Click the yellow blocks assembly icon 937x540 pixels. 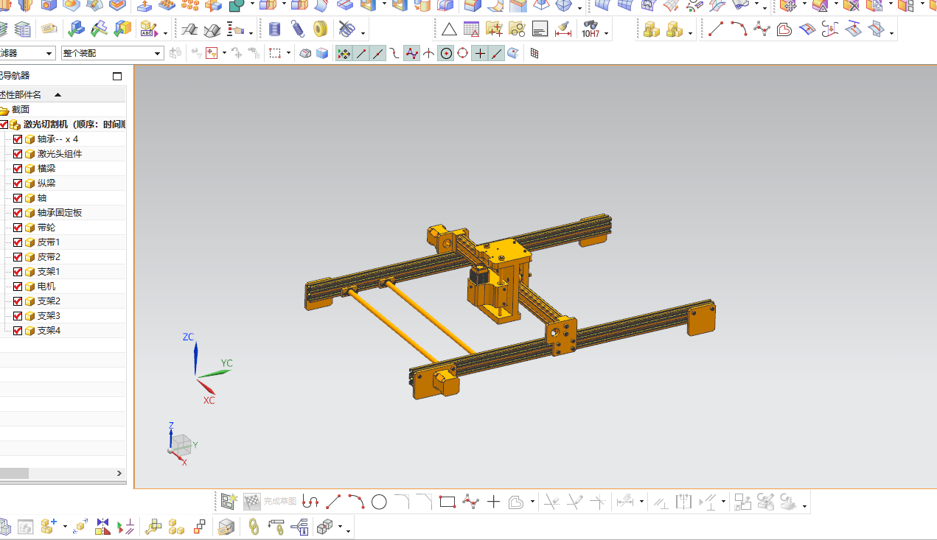[x=651, y=29]
